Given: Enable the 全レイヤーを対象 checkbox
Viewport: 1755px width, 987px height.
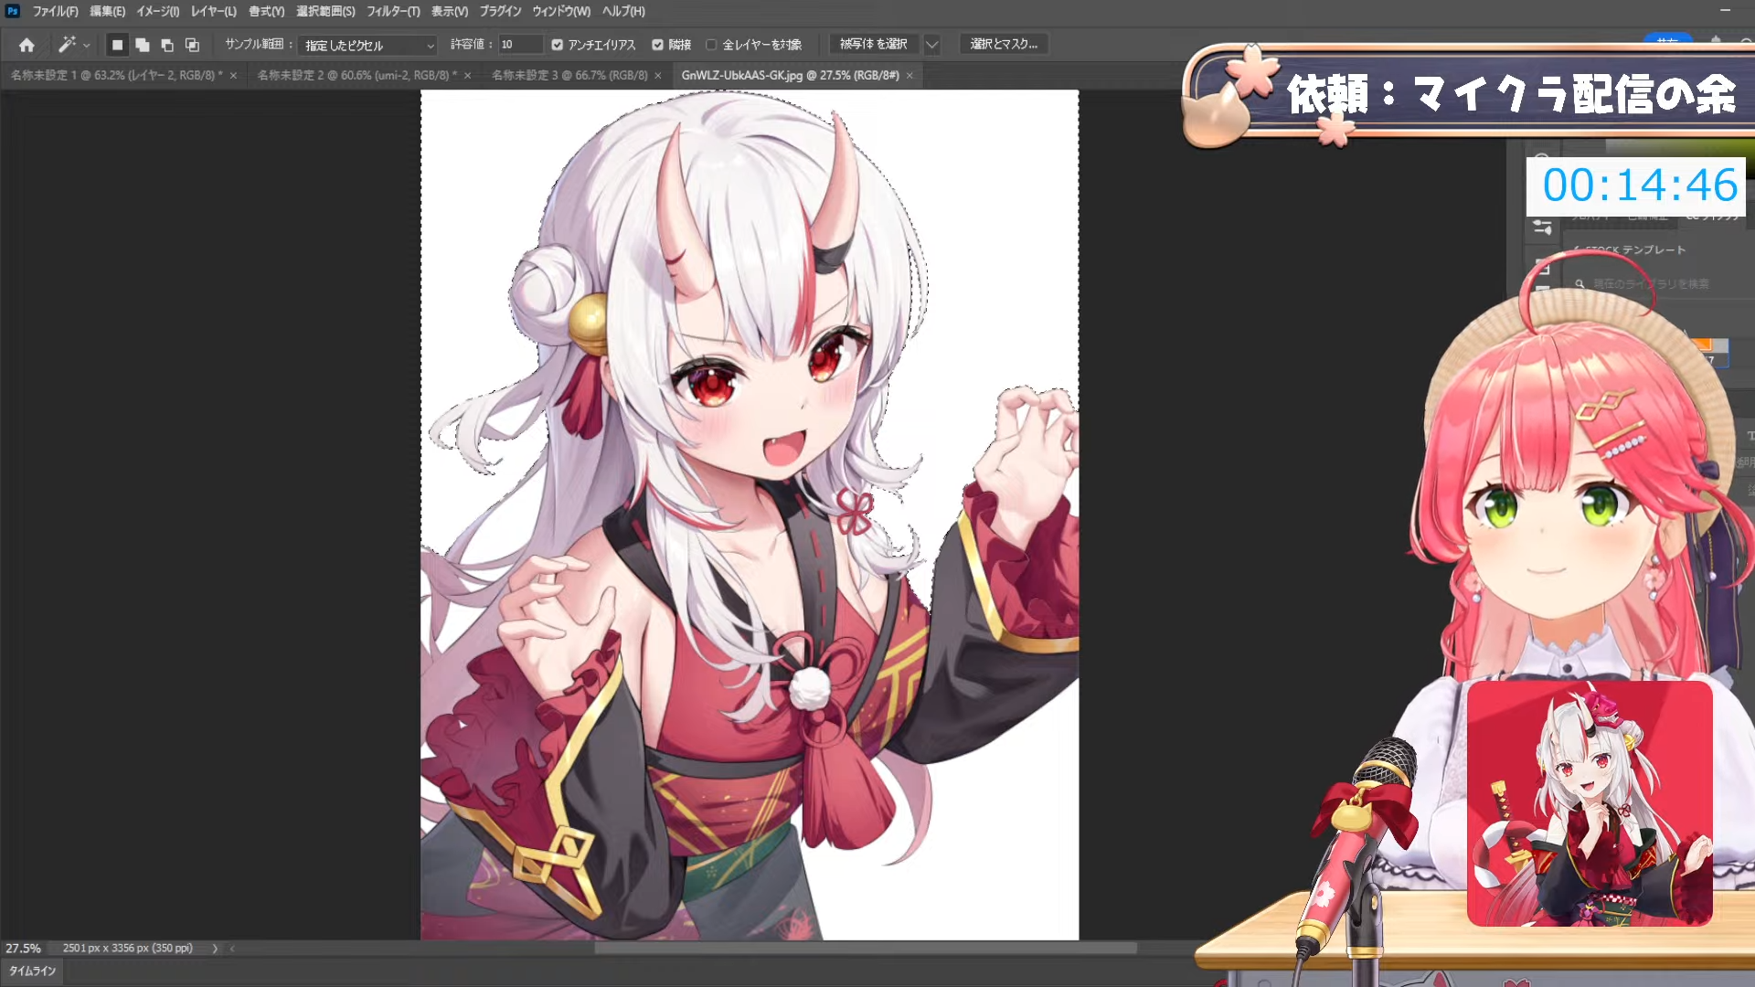Looking at the screenshot, I should pyautogui.click(x=711, y=45).
